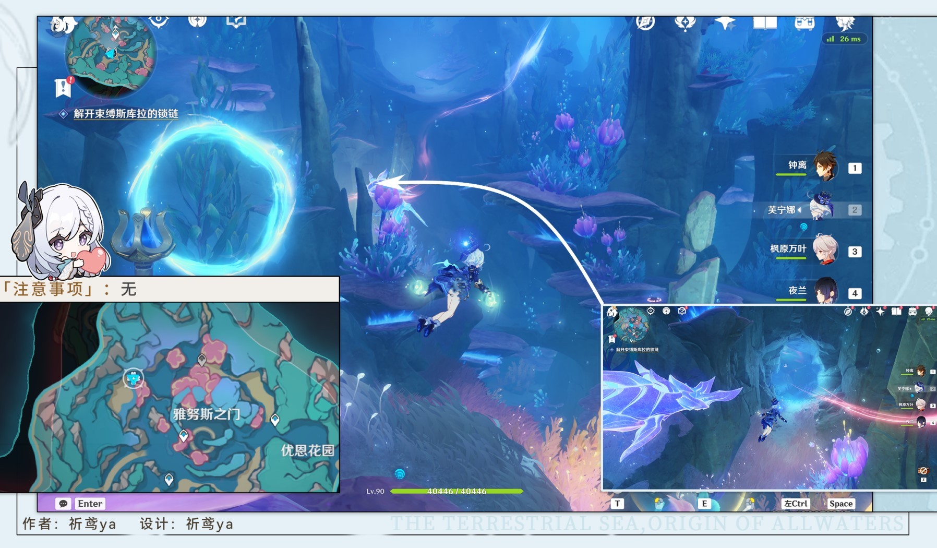Switch to party member 钟离

pos(825,167)
